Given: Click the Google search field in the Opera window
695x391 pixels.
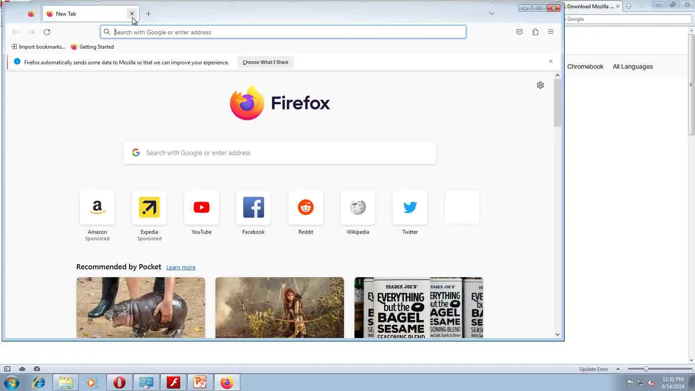Looking at the screenshot, I should pos(628,19).
